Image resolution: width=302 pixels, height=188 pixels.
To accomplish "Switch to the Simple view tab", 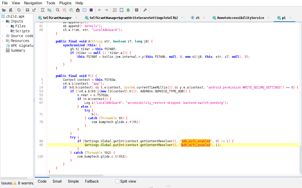I will [73, 181].
